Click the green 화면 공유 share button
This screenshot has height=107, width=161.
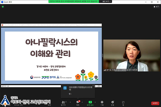tap(90, 103)
